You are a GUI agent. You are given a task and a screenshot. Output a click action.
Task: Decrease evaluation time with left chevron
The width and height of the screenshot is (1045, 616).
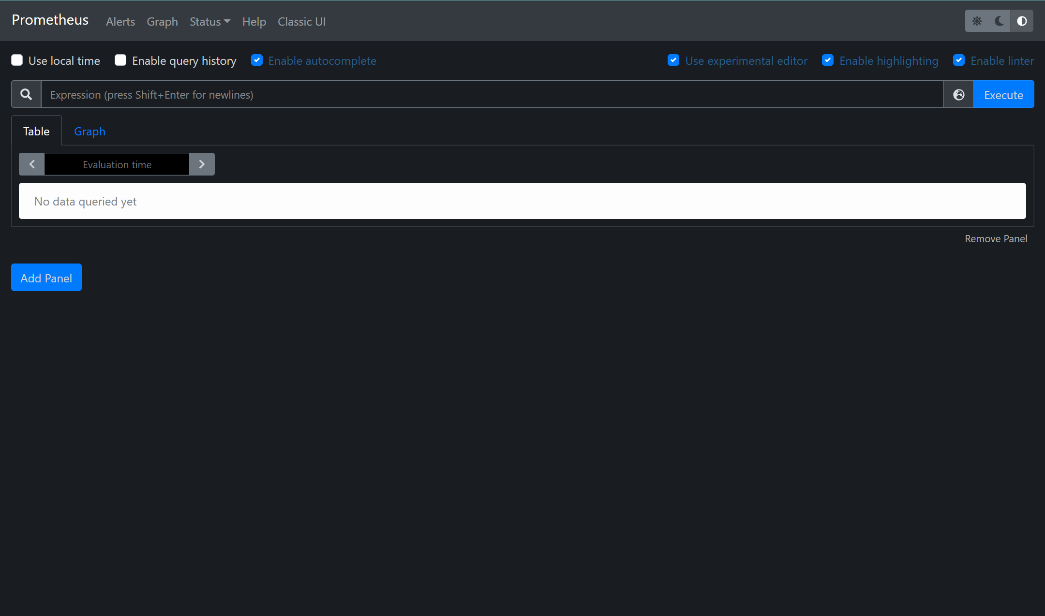coord(32,164)
